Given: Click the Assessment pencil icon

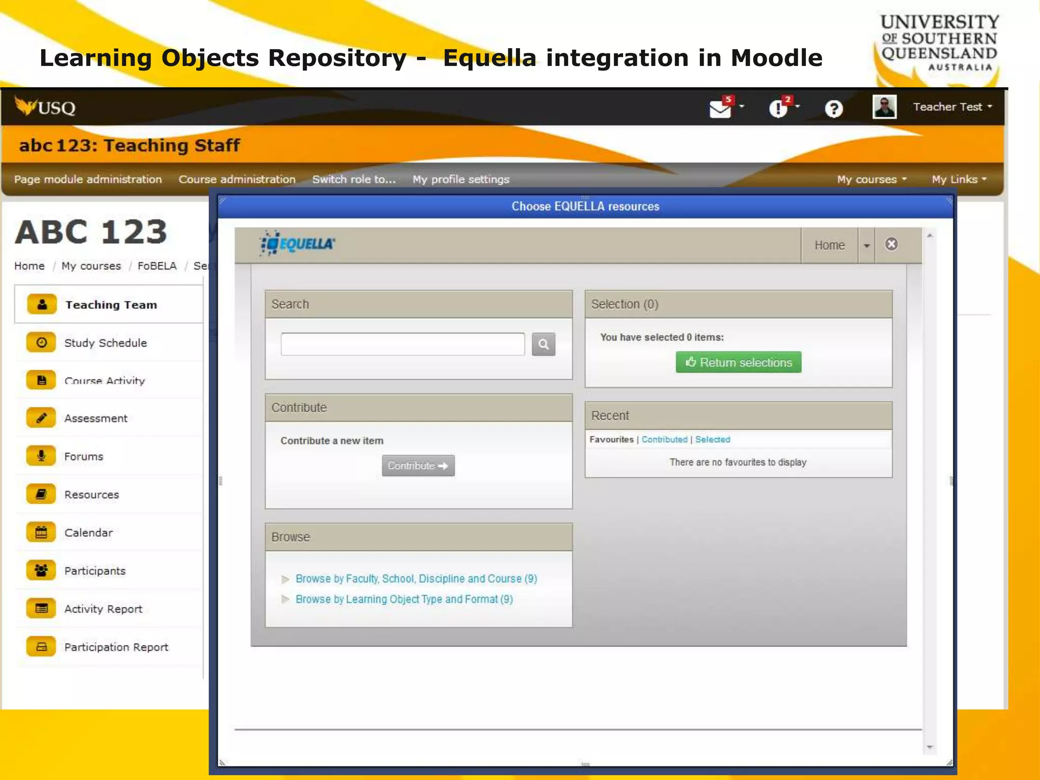Looking at the screenshot, I should coord(42,418).
